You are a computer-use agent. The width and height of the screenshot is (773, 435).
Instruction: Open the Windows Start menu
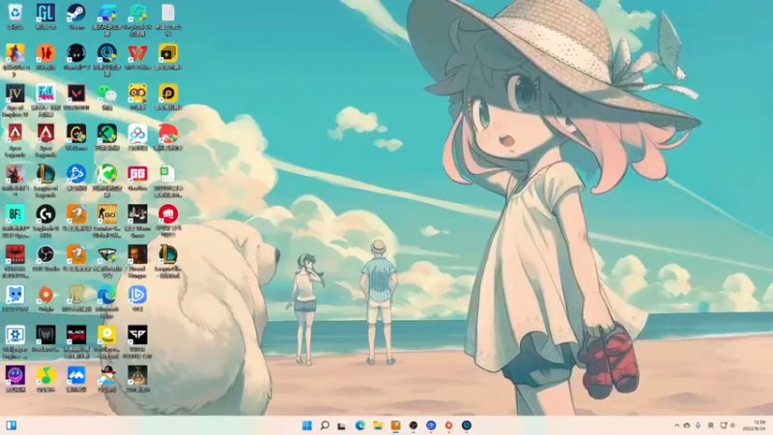pos(306,425)
